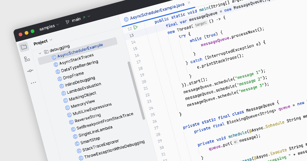307x161 pixels.
Task: Click line number 20 in the gutter
Action: click(144, 82)
